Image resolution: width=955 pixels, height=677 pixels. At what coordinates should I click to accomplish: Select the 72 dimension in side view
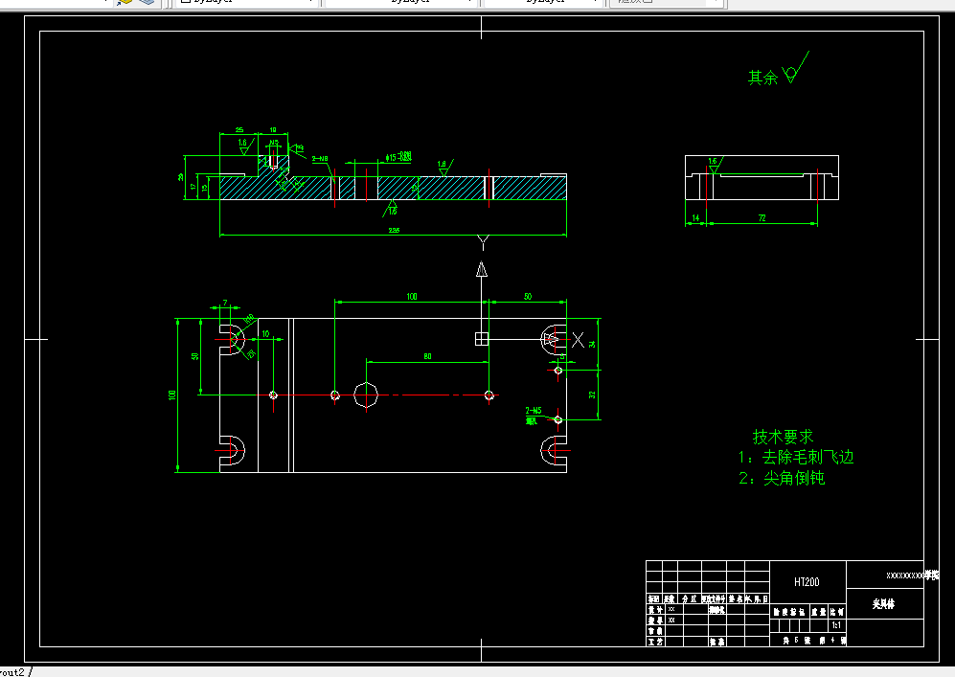[762, 218]
